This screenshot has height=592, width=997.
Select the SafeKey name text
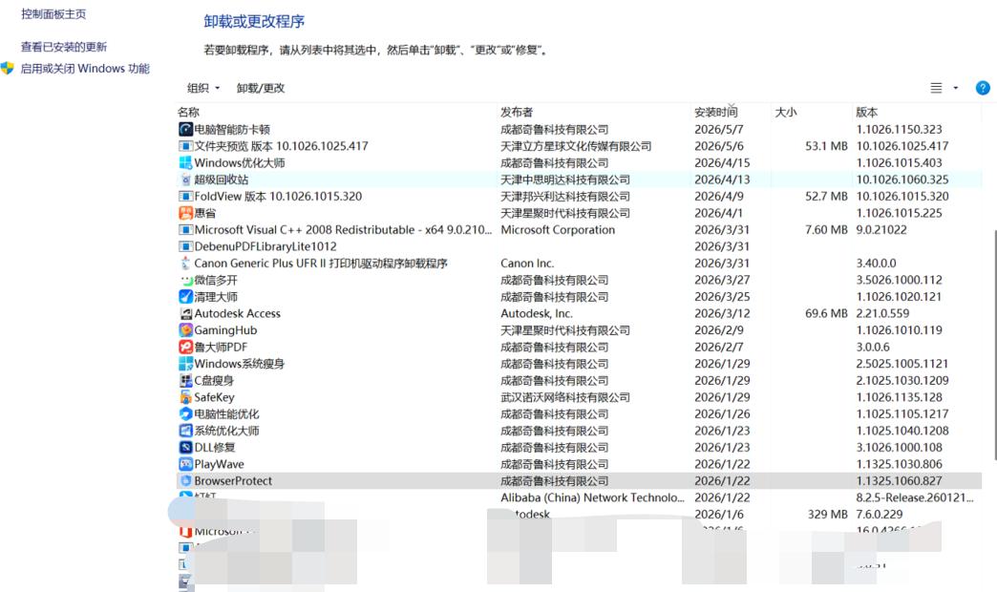[214, 397]
